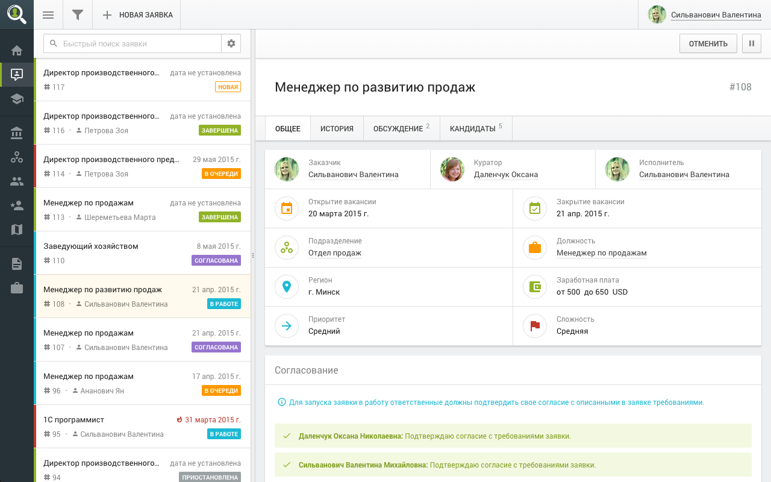Image resolution: width=771 pixels, height=482 pixels.
Task: Click the filter funnel icon
Action: point(78,15)
